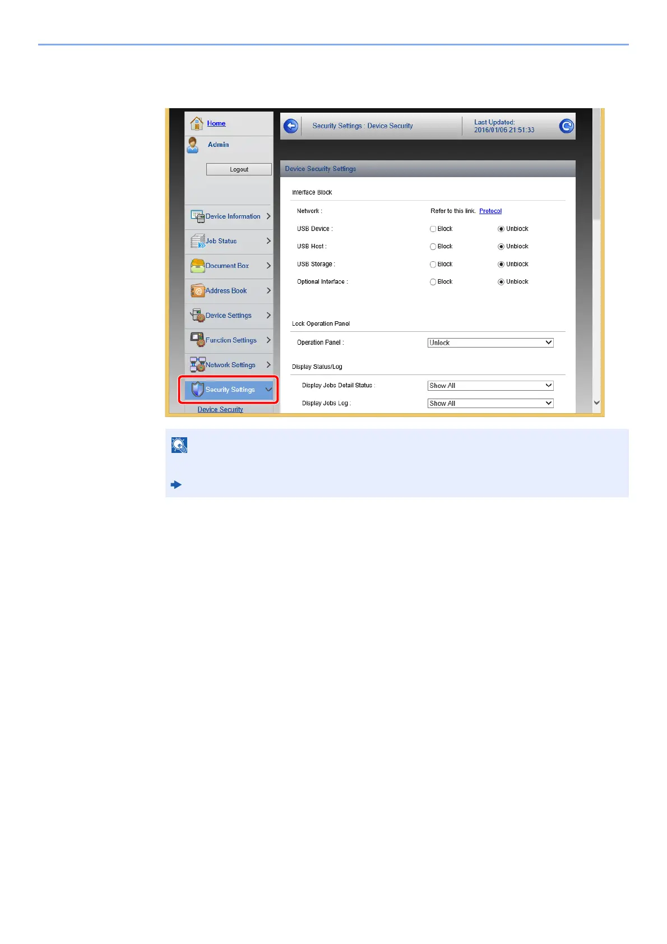Open the Operation Panel dropdown
This screenshot has height=944, width=667.
tap(490, 343)
